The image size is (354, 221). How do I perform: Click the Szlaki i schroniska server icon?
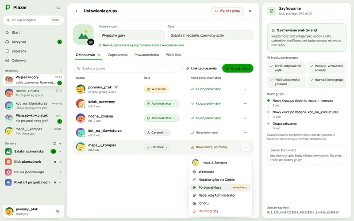pyautogui.click(x=8, y=151)
